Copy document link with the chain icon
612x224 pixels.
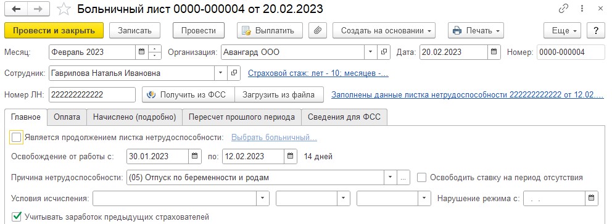click(564, 9)
